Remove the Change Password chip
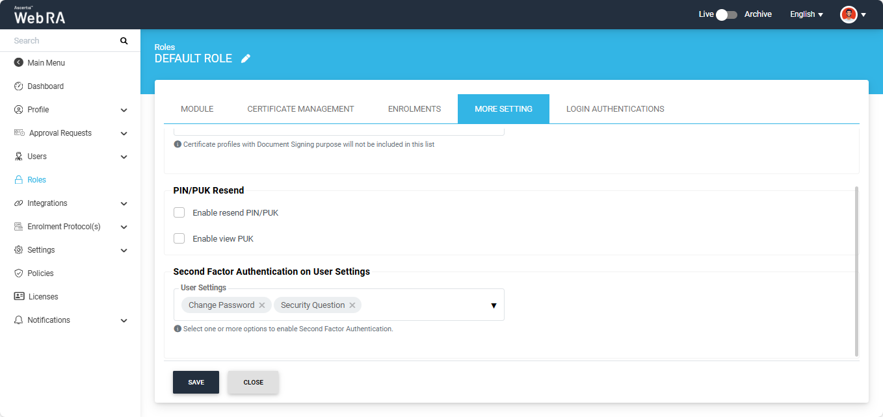The image size is (883, 417). coord(262,305)
